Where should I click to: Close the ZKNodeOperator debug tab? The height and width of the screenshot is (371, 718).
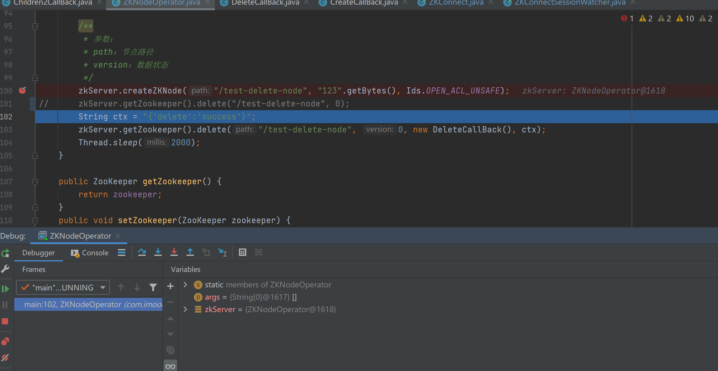click(118, 236)
